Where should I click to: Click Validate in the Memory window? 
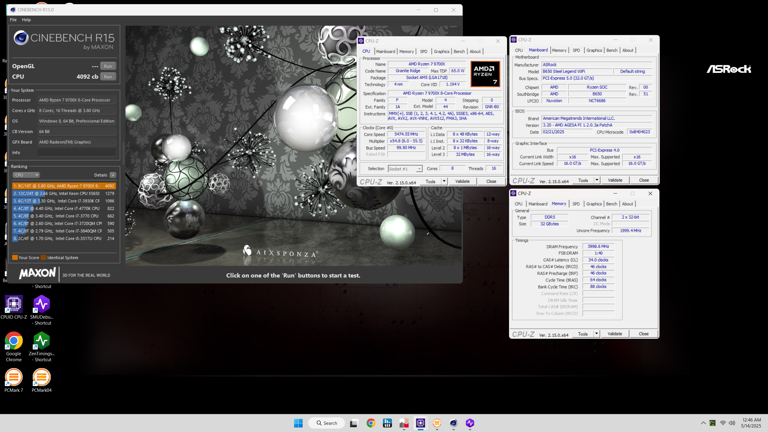click(x=615, y=334)
